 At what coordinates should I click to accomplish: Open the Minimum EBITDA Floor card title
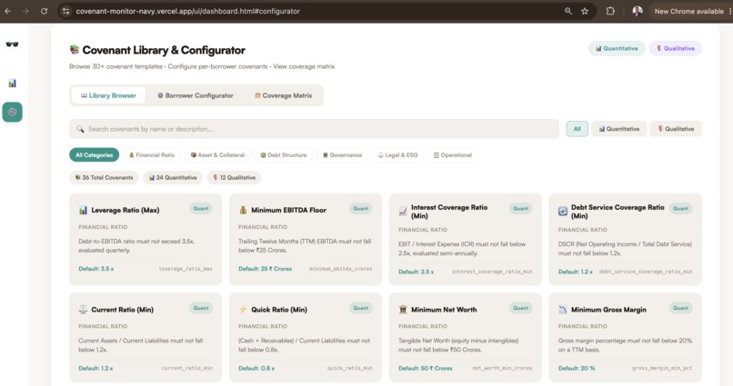[x=288, y=211]
